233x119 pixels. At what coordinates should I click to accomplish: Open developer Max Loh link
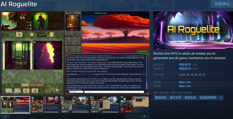click(x=185, y=82)
